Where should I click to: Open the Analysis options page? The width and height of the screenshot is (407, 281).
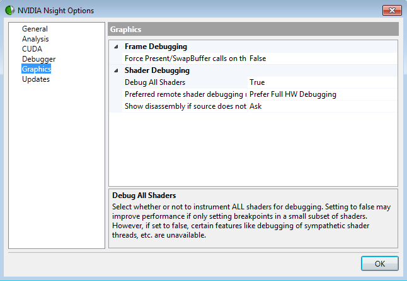[x=35, y=39]
